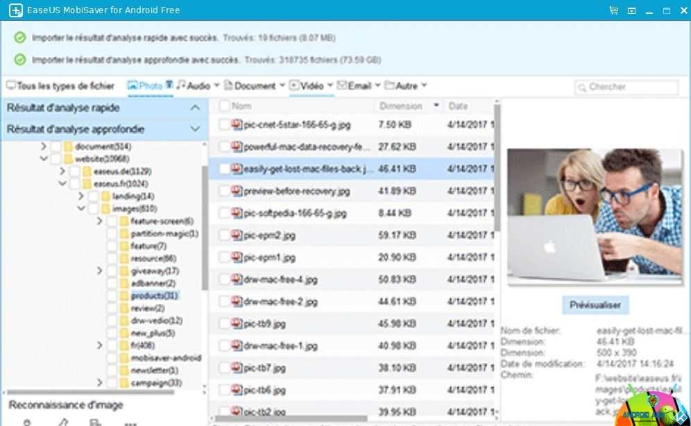Expand the Résultat d'analyse approfondie chevron

tap(195, 129)
